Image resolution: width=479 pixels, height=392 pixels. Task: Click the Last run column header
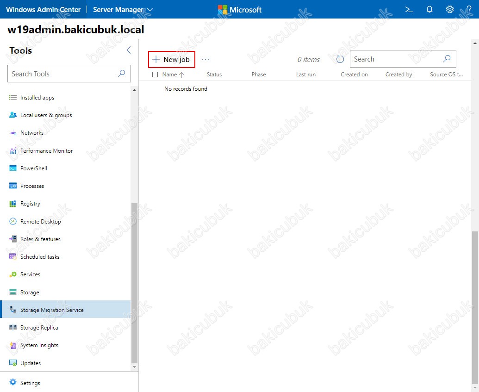(306, 75)
